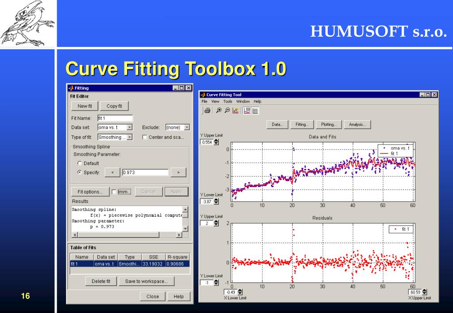
Task: Click the Print icon in Curve Fitting Tool toolbar
Action: coord(207,111)
